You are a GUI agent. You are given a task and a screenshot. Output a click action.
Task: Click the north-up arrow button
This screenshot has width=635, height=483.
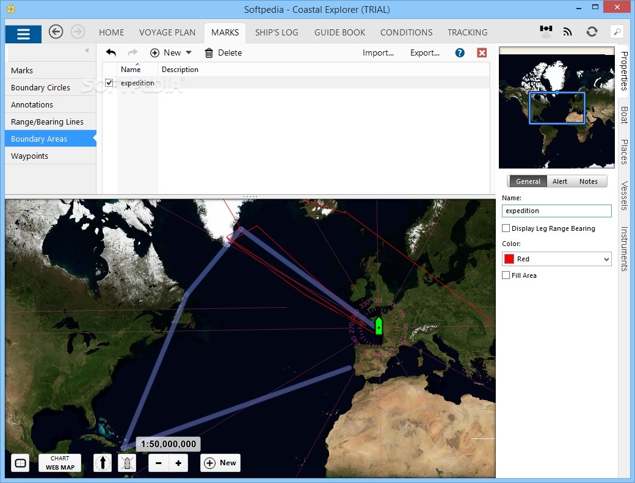[x=103, y=463]
